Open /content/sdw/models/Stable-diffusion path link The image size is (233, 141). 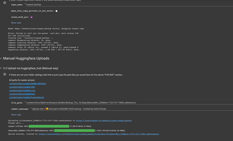coord(27,84)
